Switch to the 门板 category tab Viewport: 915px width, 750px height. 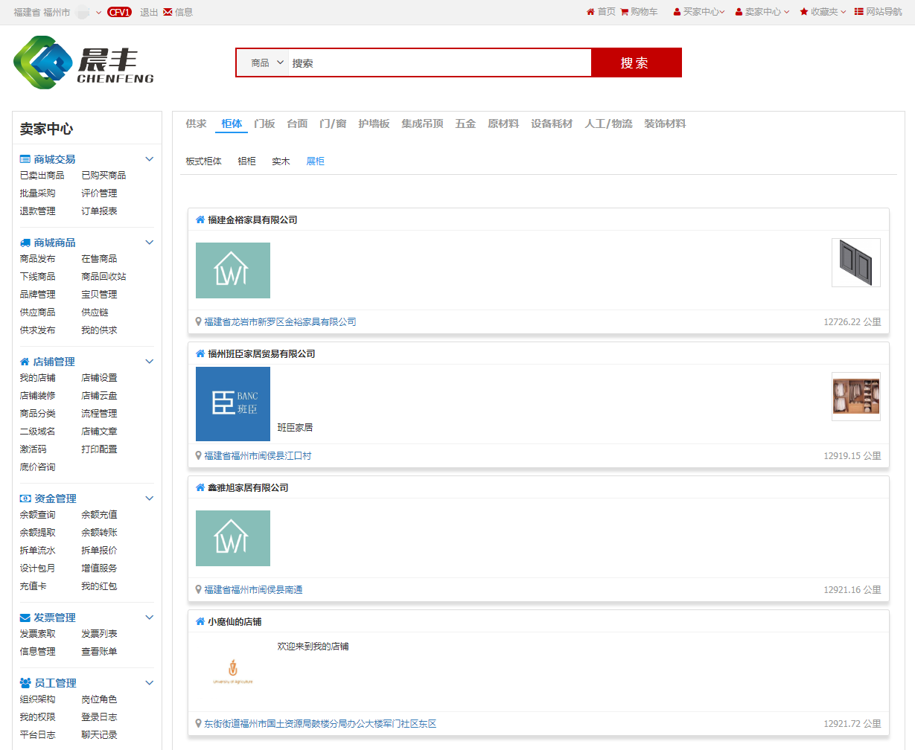pyautogui.click(x=264, y=124)
